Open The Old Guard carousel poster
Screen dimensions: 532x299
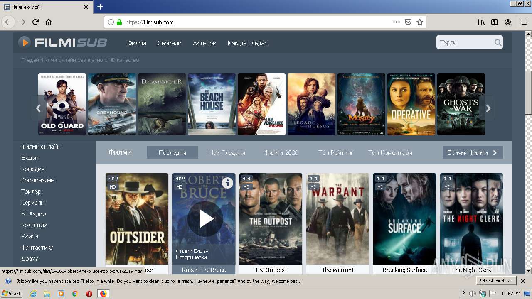[62, 104]
